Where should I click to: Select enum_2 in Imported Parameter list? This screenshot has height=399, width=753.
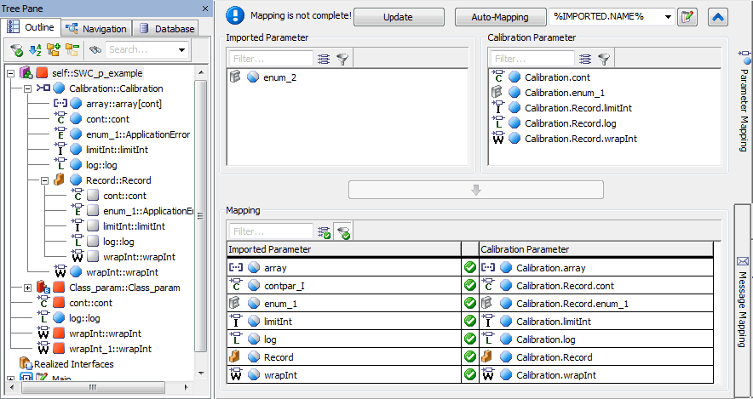279,77
